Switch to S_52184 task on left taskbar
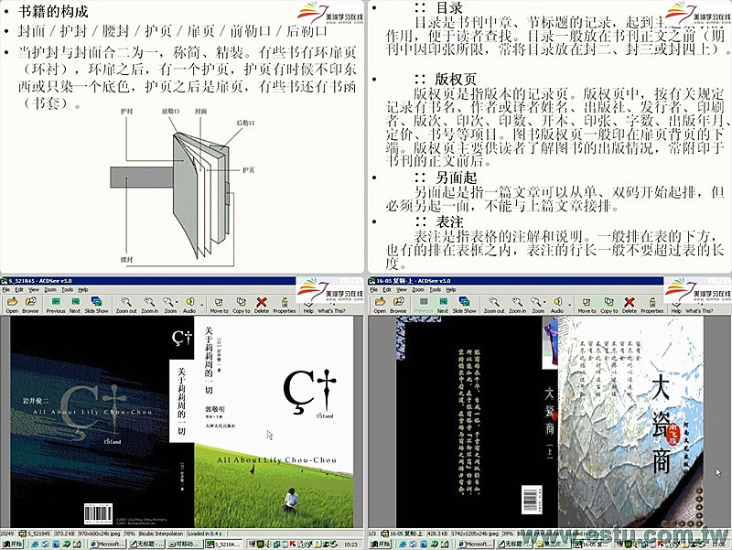This screenshot has width=732, height=550. click(x=225, y=544)
